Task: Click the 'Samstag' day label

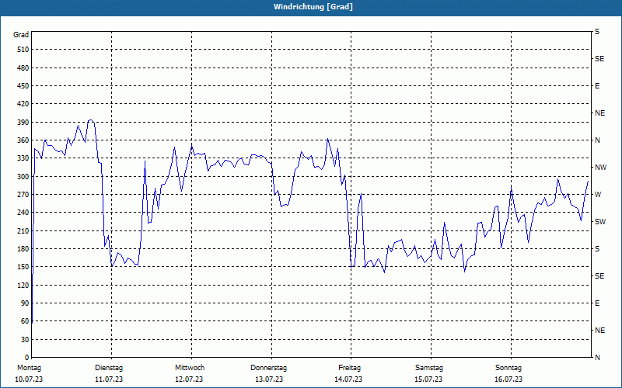Action: [x=429, y=368]
